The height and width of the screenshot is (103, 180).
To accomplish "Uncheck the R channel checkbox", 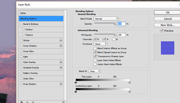I will [95, 39].
